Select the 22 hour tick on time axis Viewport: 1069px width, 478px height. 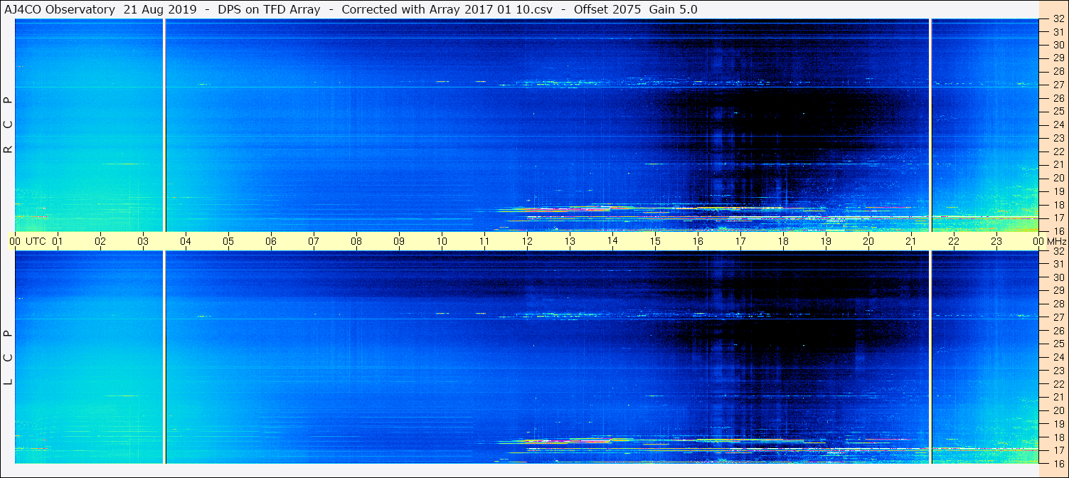(954, 241)
